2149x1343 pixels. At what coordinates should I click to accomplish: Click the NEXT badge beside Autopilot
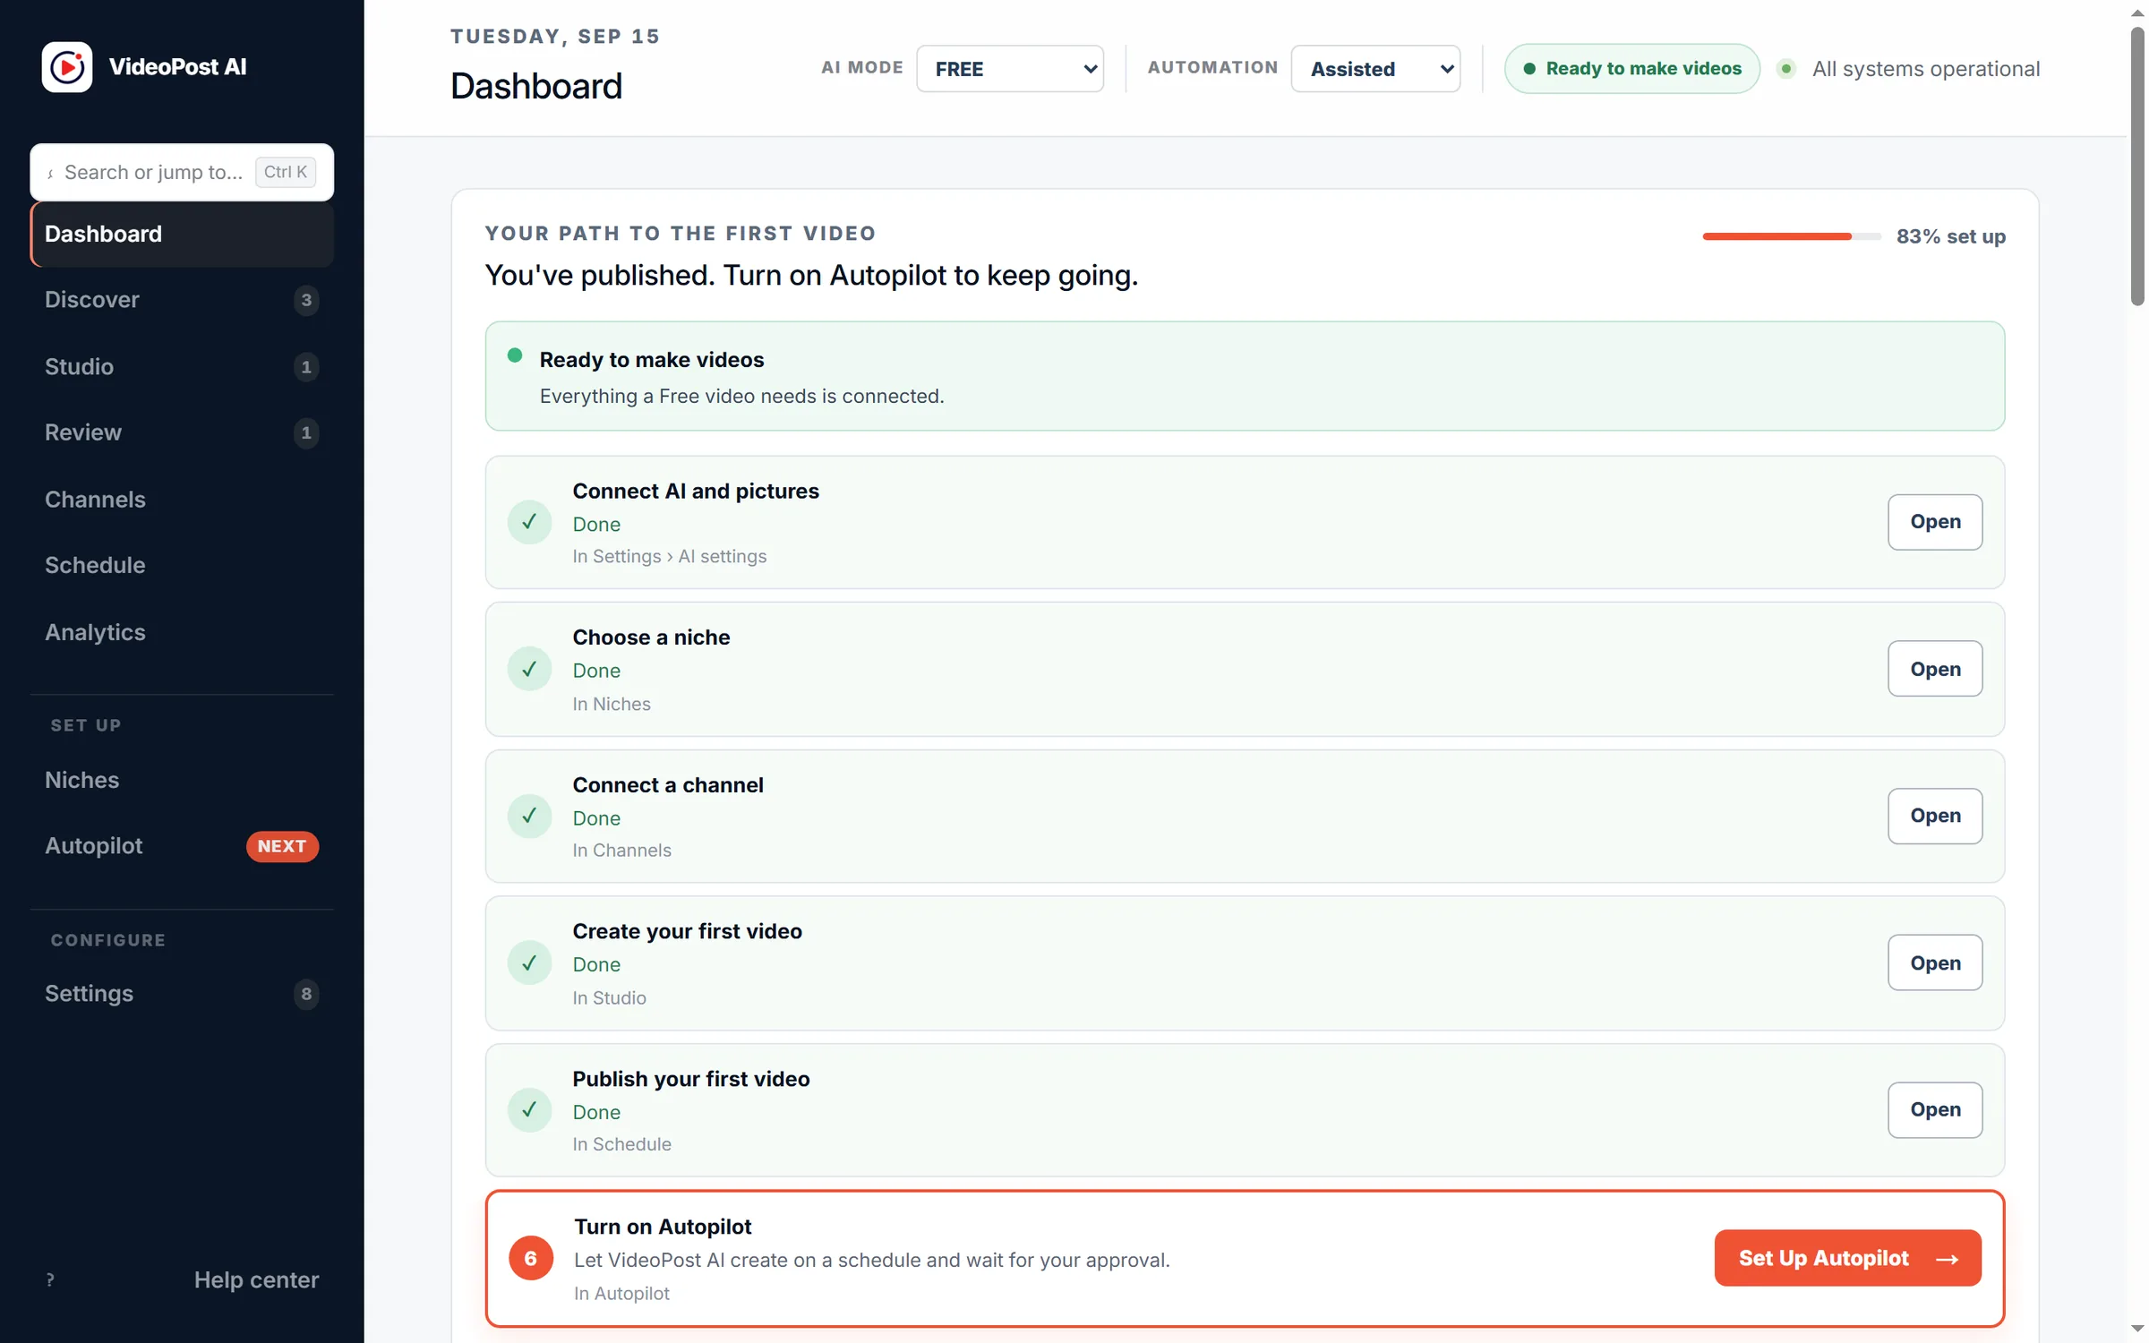pos(282,846)
